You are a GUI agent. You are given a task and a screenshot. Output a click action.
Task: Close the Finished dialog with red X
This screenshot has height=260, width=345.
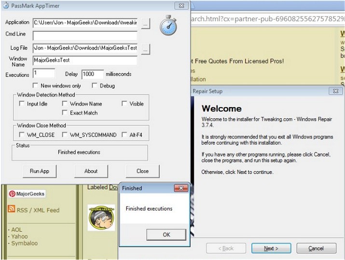click(181, 188)
